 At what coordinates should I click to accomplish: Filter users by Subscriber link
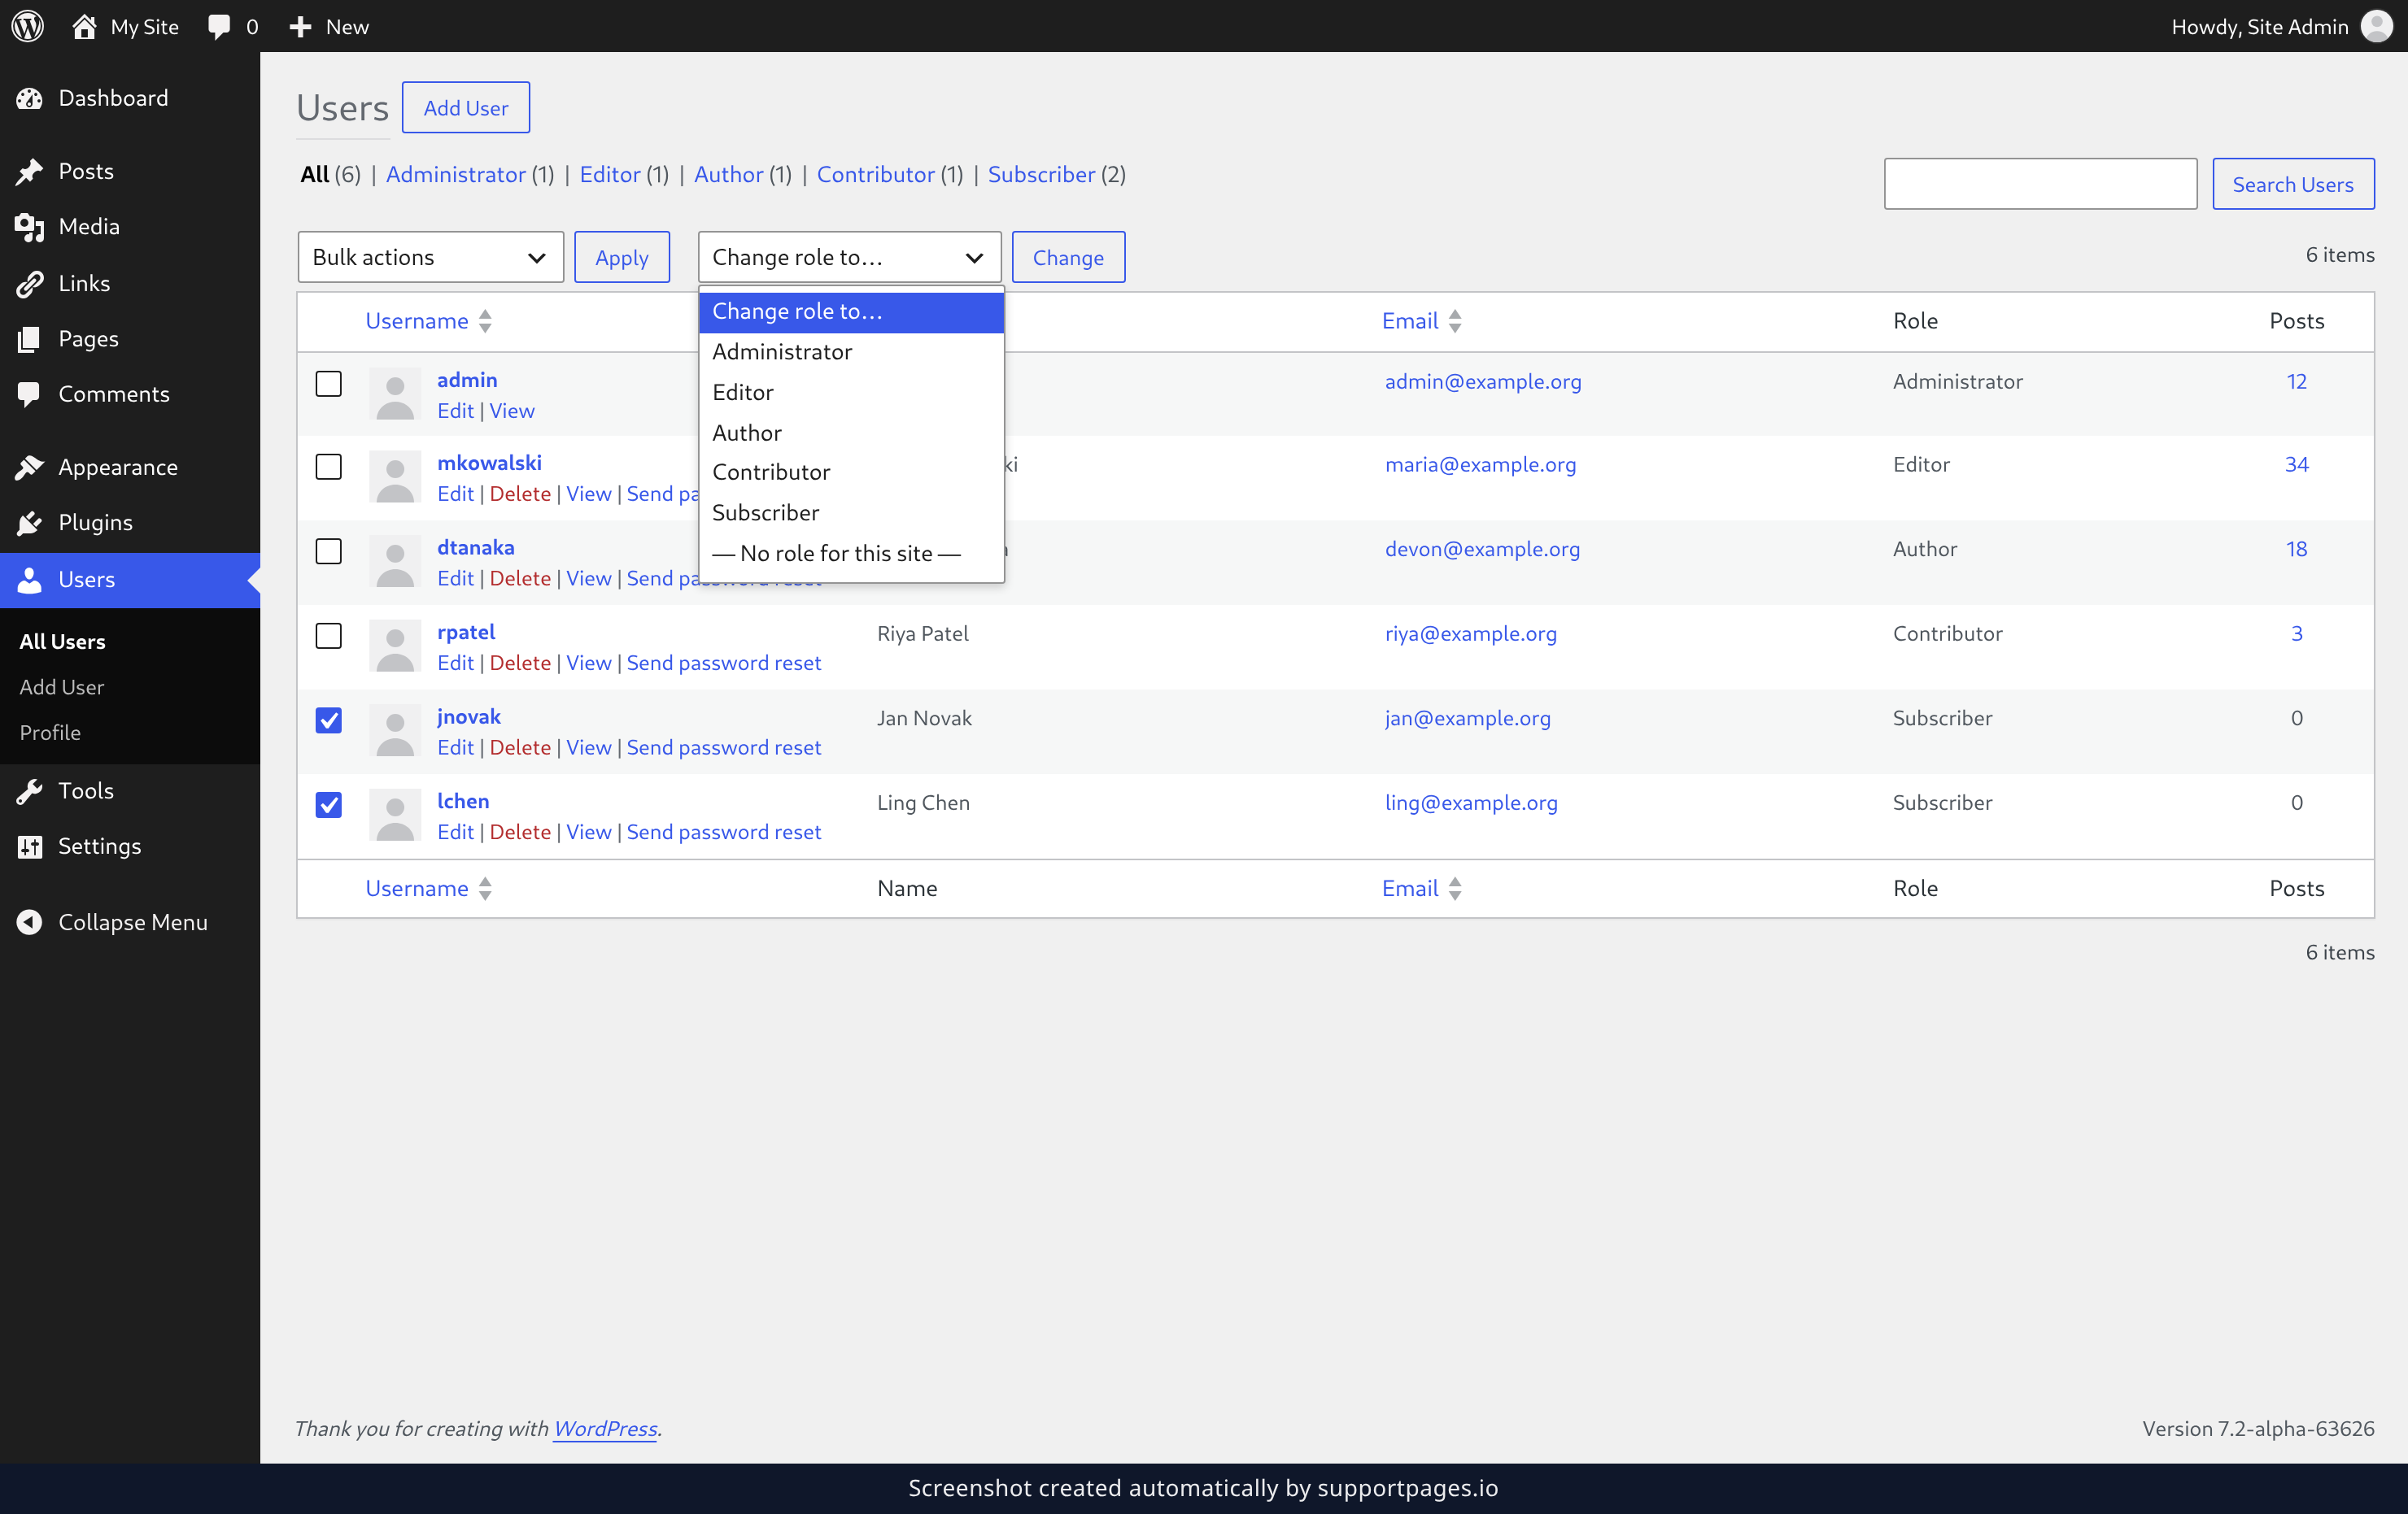click(x=1041, y=174)
